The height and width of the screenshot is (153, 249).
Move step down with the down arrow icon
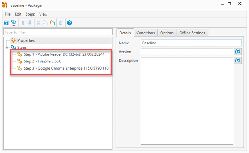pyautogui.click(x=30, y=23)
